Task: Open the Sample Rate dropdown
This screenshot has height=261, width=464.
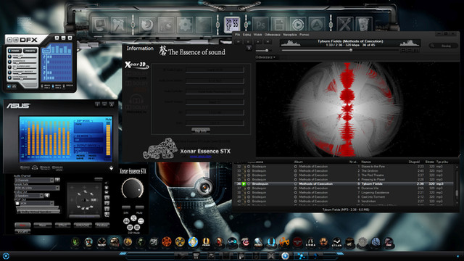Action: tap(37, 188)
